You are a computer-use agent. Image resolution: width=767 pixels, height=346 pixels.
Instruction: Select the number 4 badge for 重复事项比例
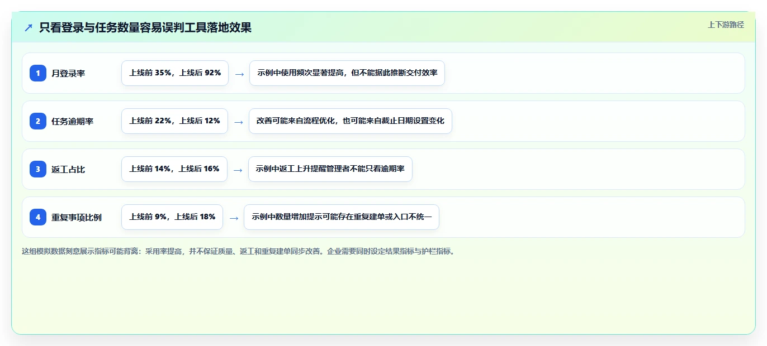coord(38,217)
